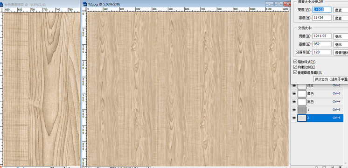Click the create new channel icon
The width and height of the screenshot is (348, 168).
(x=332, y=167)
